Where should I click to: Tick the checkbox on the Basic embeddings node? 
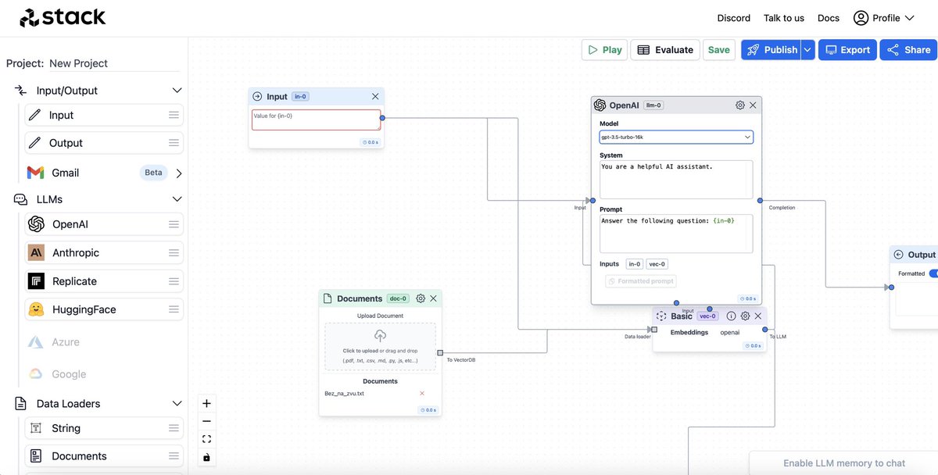654,328
